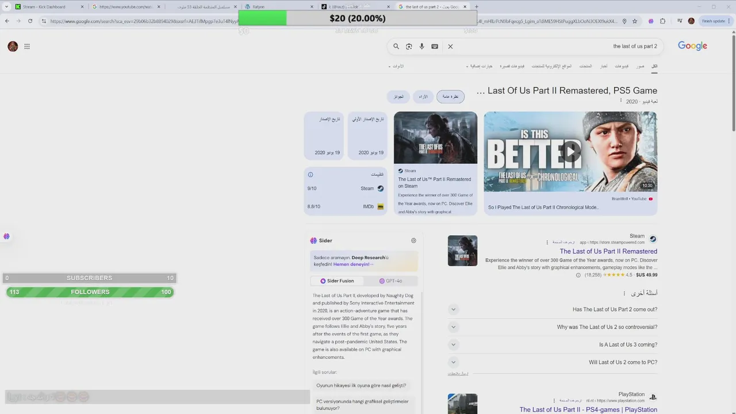Image resolution: width=736 pixels, height=414 pixels.
Task: Select the Sider Fusion model toggle
Action: click(337, 281)
